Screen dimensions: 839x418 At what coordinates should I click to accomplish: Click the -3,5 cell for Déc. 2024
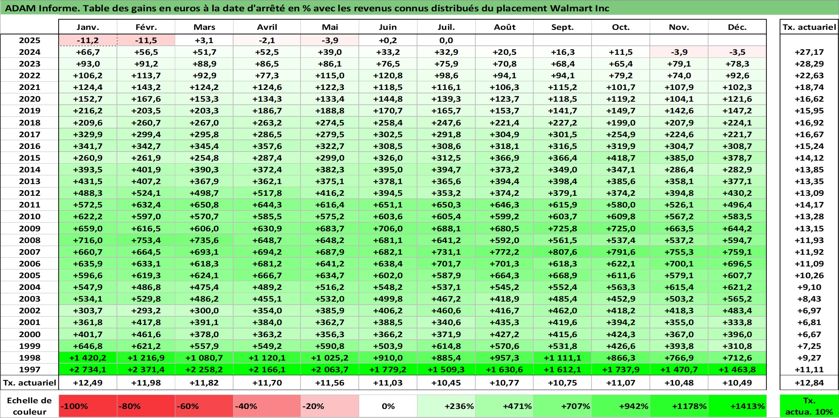tap(737, 52)
